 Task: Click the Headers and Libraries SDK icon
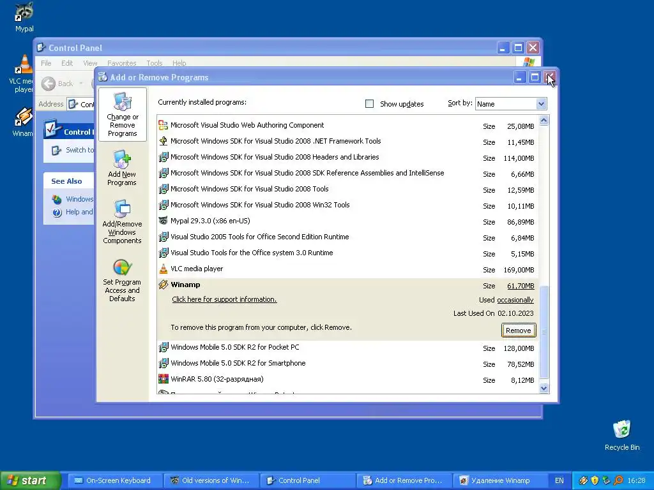tap(163, 157)
